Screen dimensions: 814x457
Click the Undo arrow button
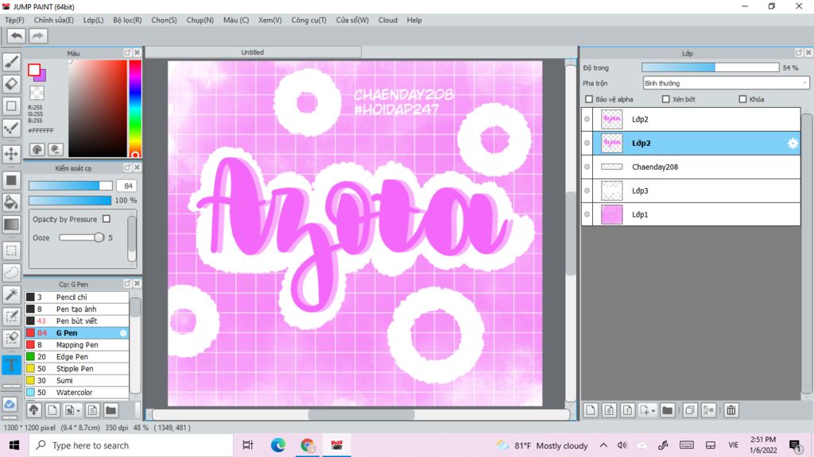(17, 36)
